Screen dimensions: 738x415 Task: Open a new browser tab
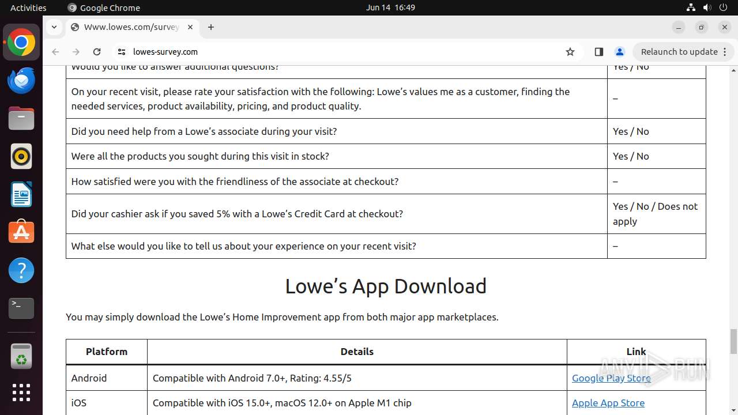pos(211,27)
